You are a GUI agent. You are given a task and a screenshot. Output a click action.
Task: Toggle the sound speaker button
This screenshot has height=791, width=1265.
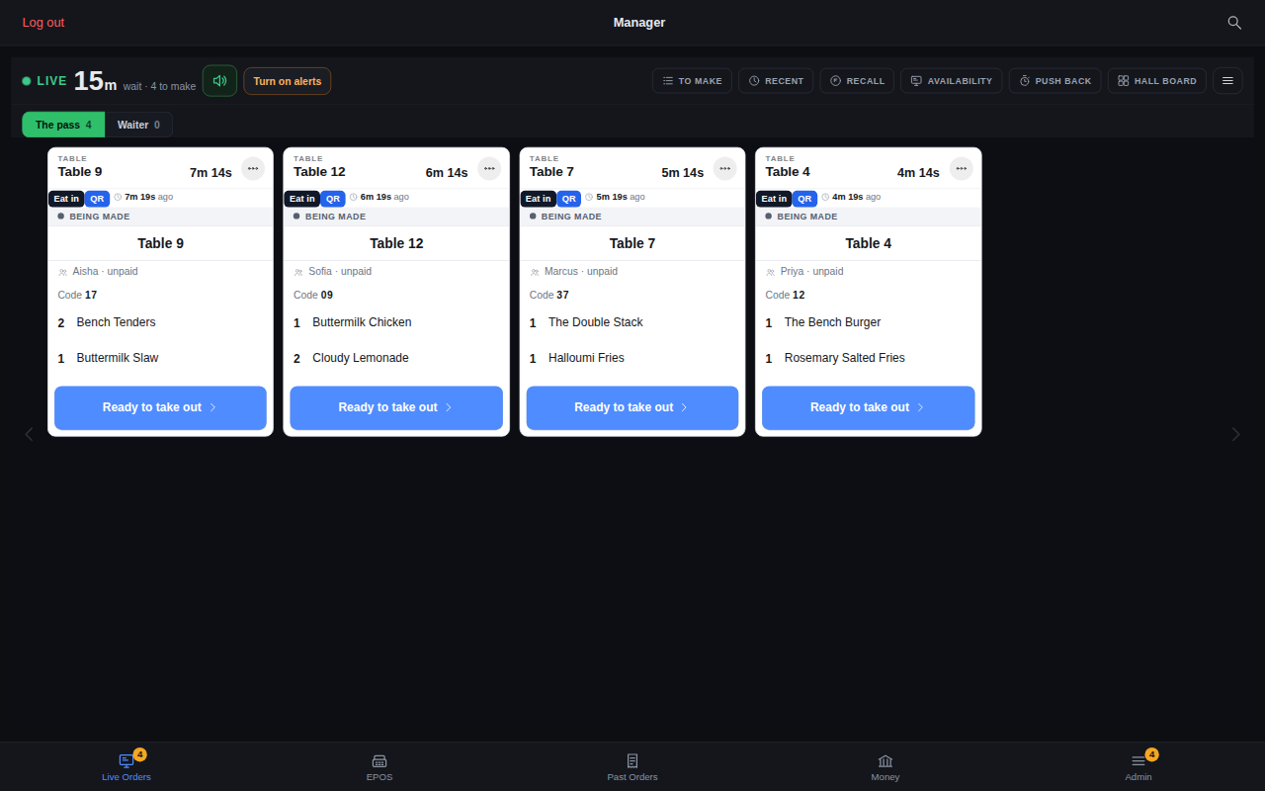pyautogui.click(x=219, y=81)
